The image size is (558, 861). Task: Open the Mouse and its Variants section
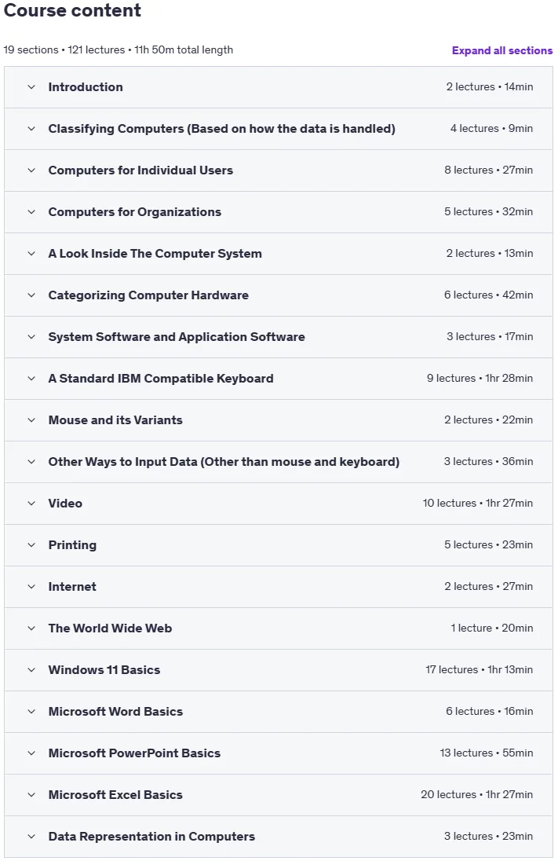click(x=115, y=420)
